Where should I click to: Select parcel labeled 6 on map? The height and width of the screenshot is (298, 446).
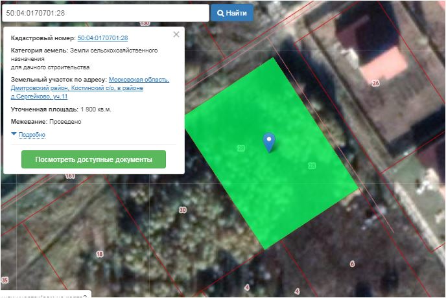pos(352,264)
